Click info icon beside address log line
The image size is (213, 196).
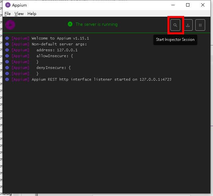(x=7, y=50)
